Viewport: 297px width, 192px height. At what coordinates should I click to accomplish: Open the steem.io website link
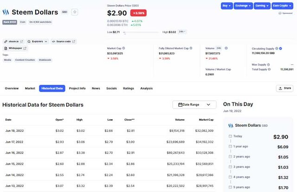coord(13,41)
